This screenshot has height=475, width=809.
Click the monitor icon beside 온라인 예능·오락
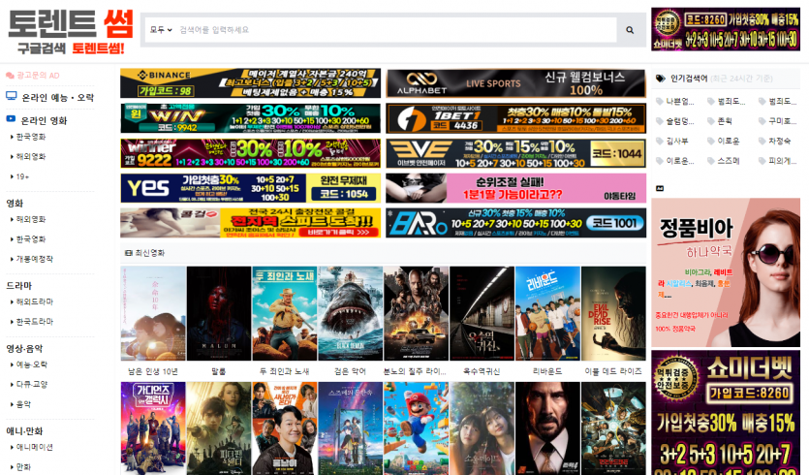click(12, 96)
